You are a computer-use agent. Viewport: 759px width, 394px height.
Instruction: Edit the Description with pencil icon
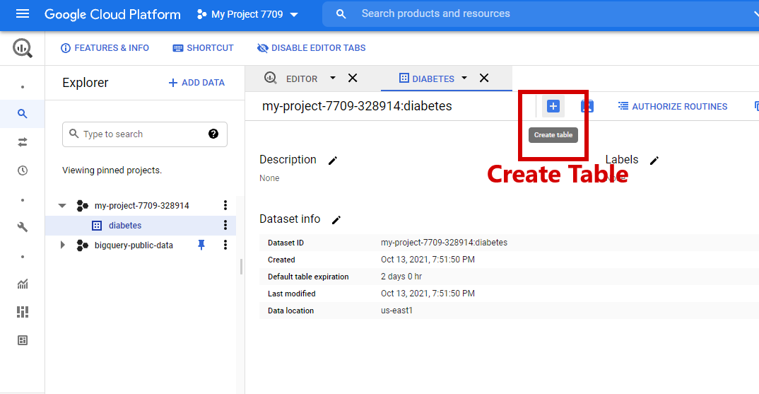(333, 161)
